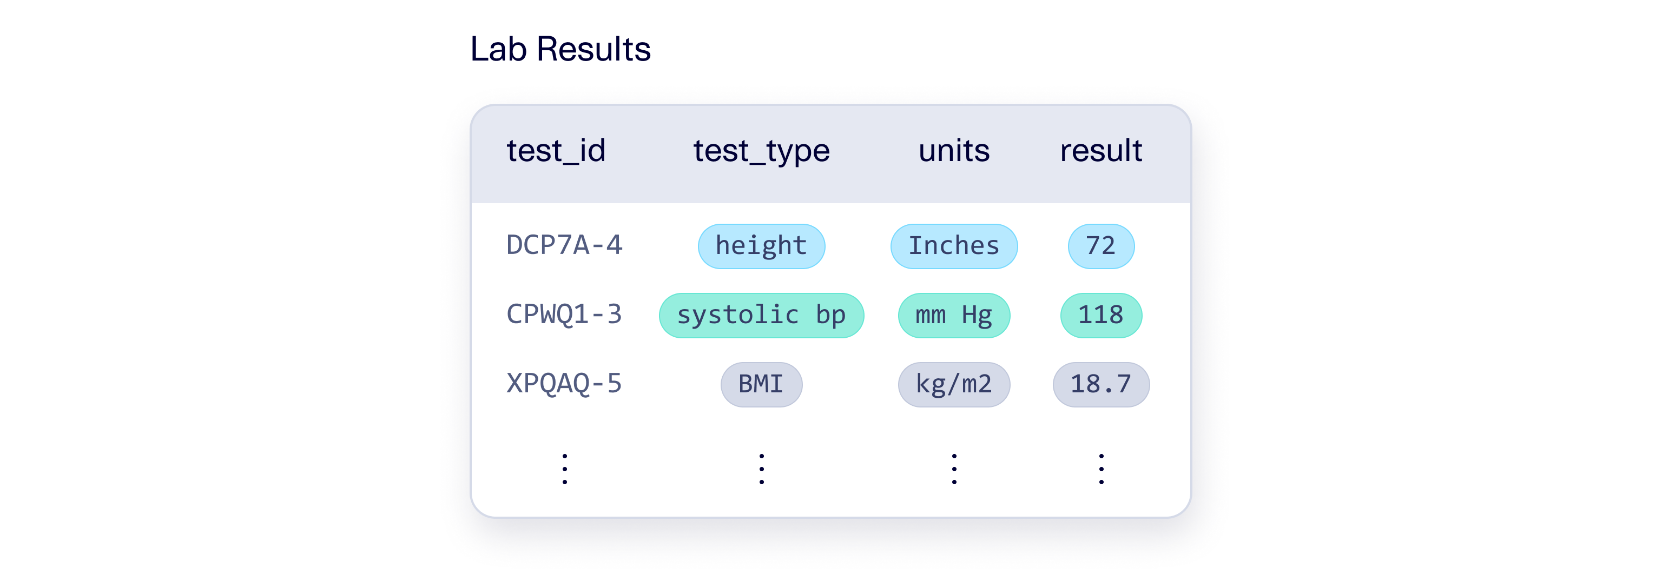Click the systolic bp tag
The image size is (1662, 575).
point(761,315)
